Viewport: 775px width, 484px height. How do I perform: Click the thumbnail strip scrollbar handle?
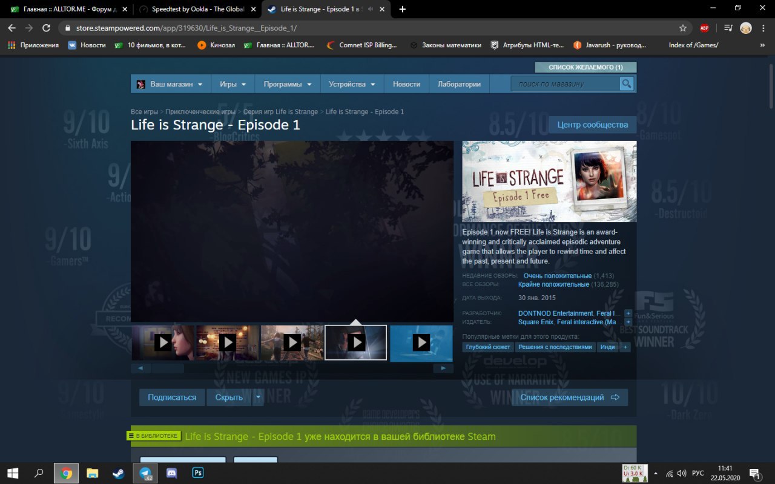point(167,368)
